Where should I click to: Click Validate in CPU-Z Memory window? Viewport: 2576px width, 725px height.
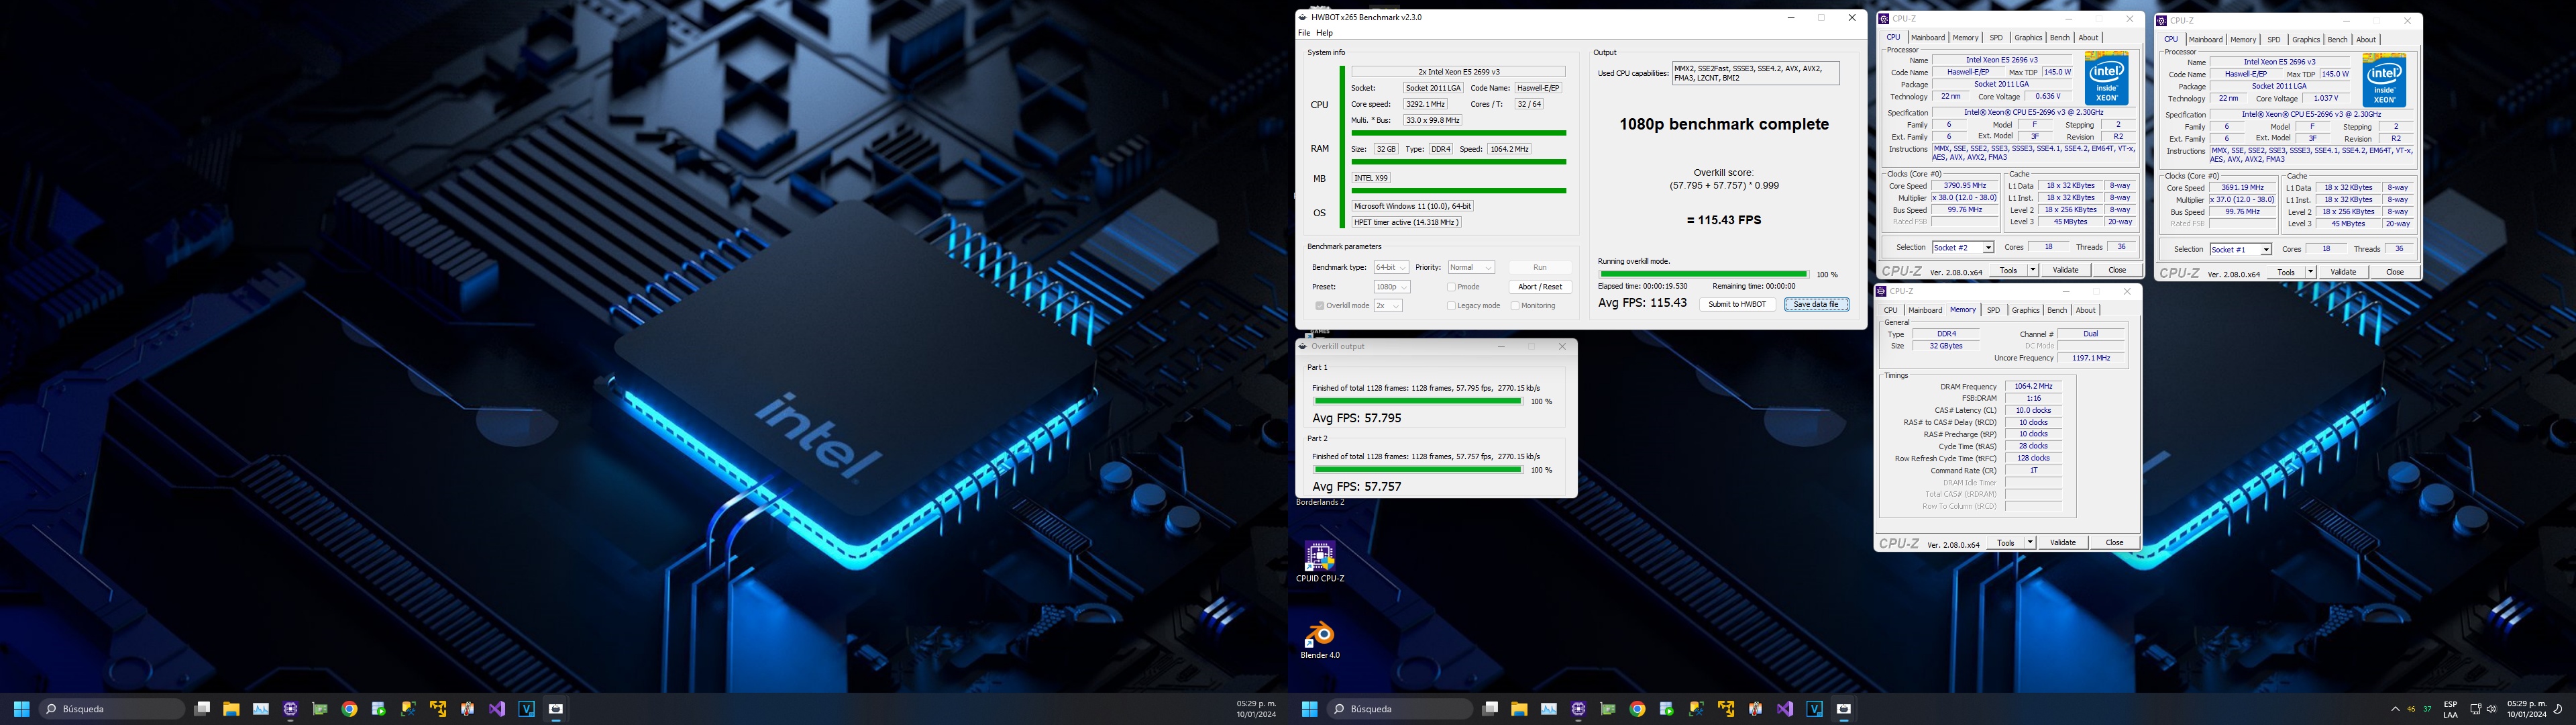(2063, 543)
